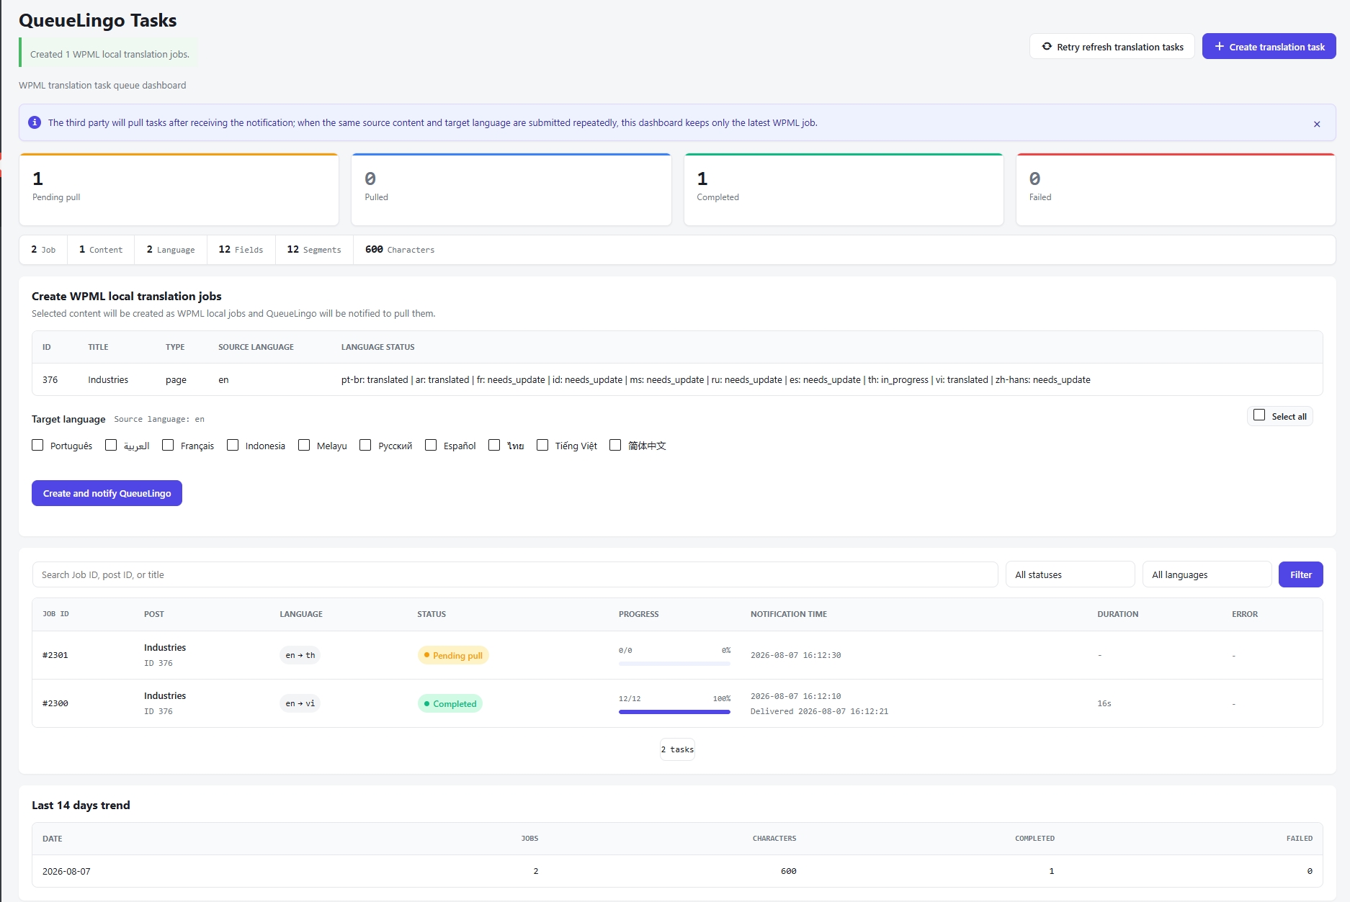Click the Completed summary card
1350x902 pixels.
pyautogui.click(x=844, y=189)
